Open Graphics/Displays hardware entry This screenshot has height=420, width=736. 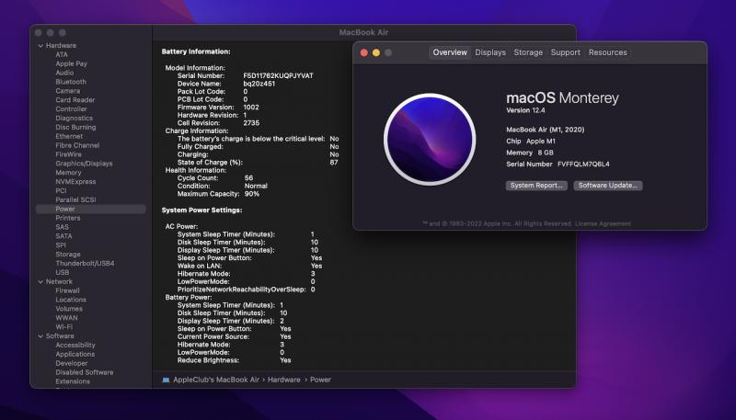(84, 164)
